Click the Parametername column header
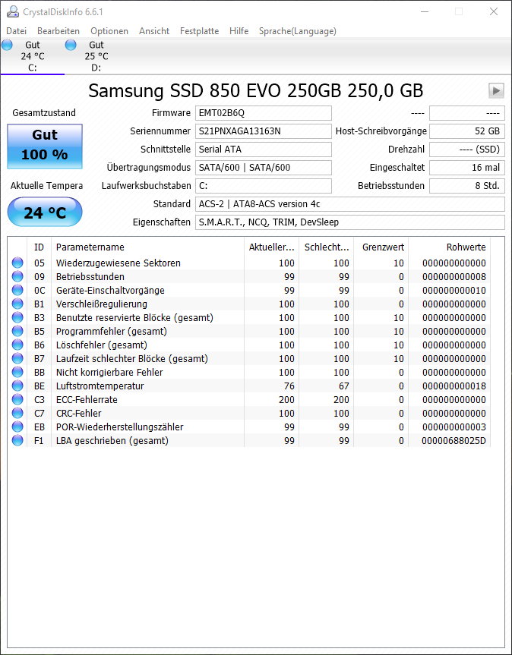The image size is (512, 655). coord(147,247)
